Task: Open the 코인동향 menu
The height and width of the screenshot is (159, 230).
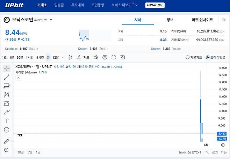Action: pyautogui.click(x=98, y=5)
